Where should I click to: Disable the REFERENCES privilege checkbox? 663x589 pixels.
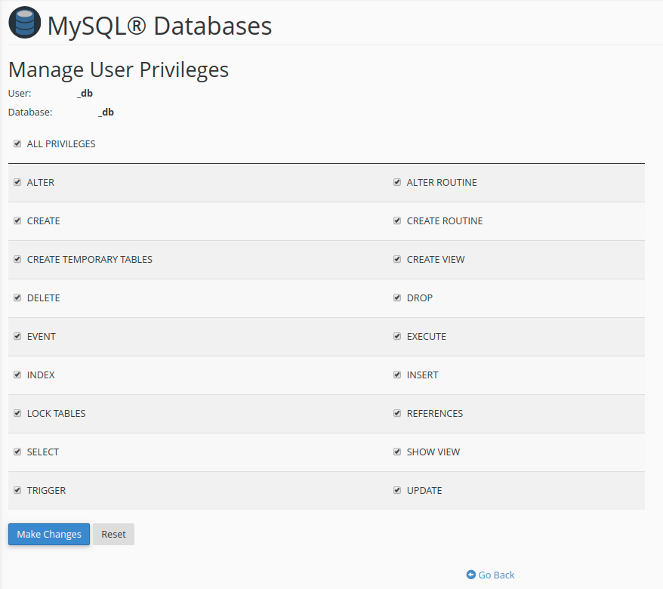pos(397,413)
